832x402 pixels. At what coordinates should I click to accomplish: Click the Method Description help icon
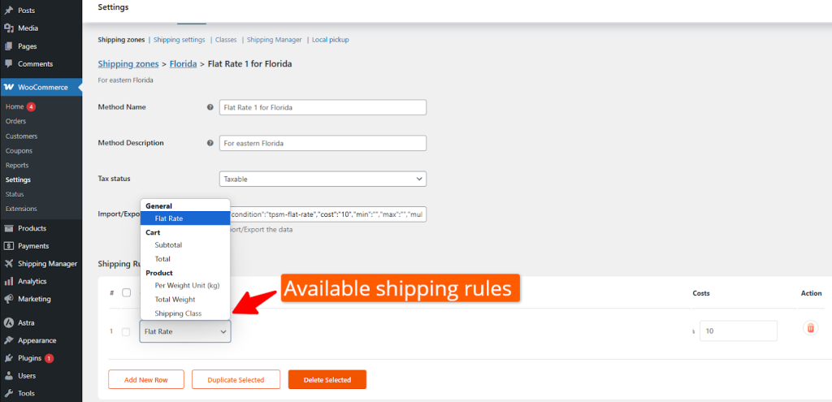tap(210, 143)
